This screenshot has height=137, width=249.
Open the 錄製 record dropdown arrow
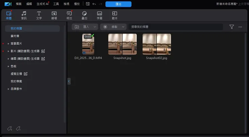click(123, 27)
